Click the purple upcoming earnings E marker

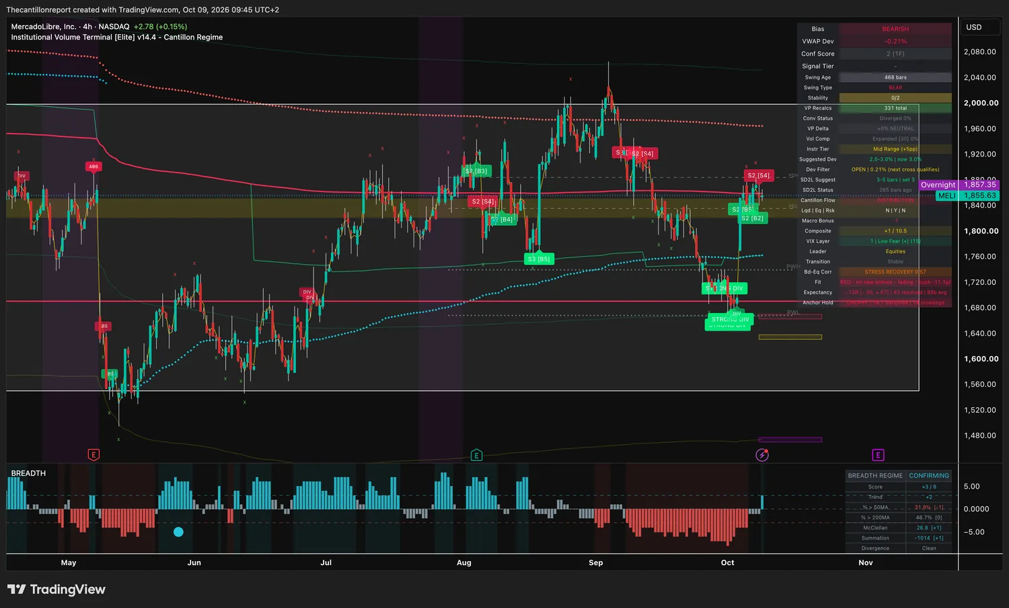pyautogui.click(x=878, y=455)
